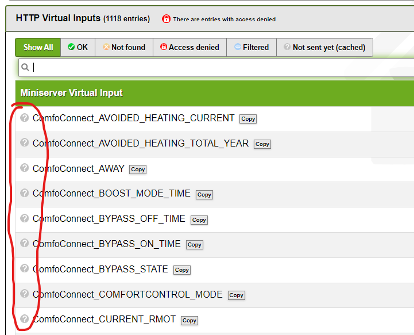Screen dimensions: 414x335
Task: Copy ComfoConnect_BYPASS_OFF_TIME name
Action: point(199,220)
